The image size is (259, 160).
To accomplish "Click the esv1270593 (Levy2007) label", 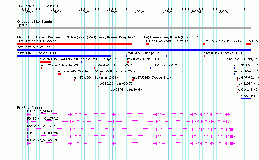I will (x=99, y=59).
